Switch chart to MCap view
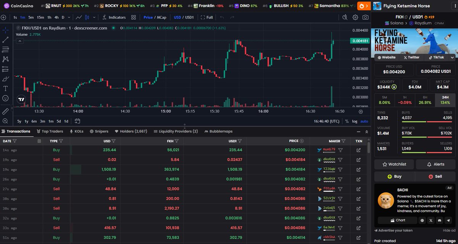 click(x=162, y=17)
